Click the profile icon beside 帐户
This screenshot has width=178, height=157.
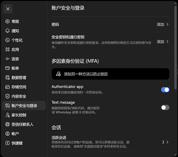coord(8,134)
